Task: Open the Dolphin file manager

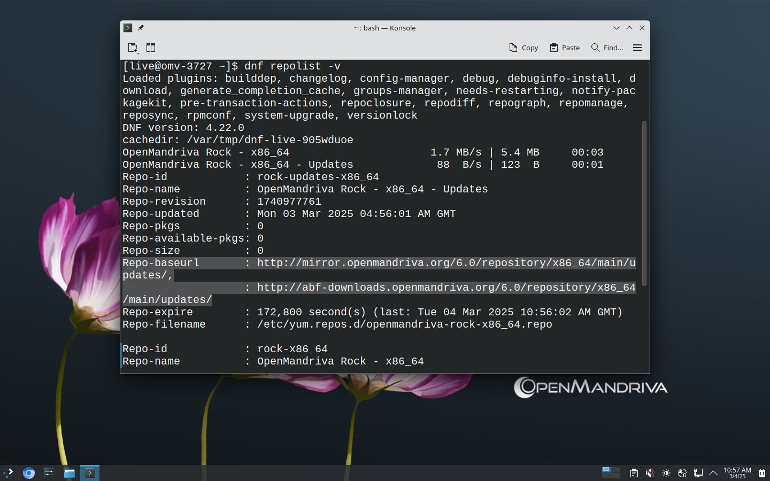Action: (70, 472)
